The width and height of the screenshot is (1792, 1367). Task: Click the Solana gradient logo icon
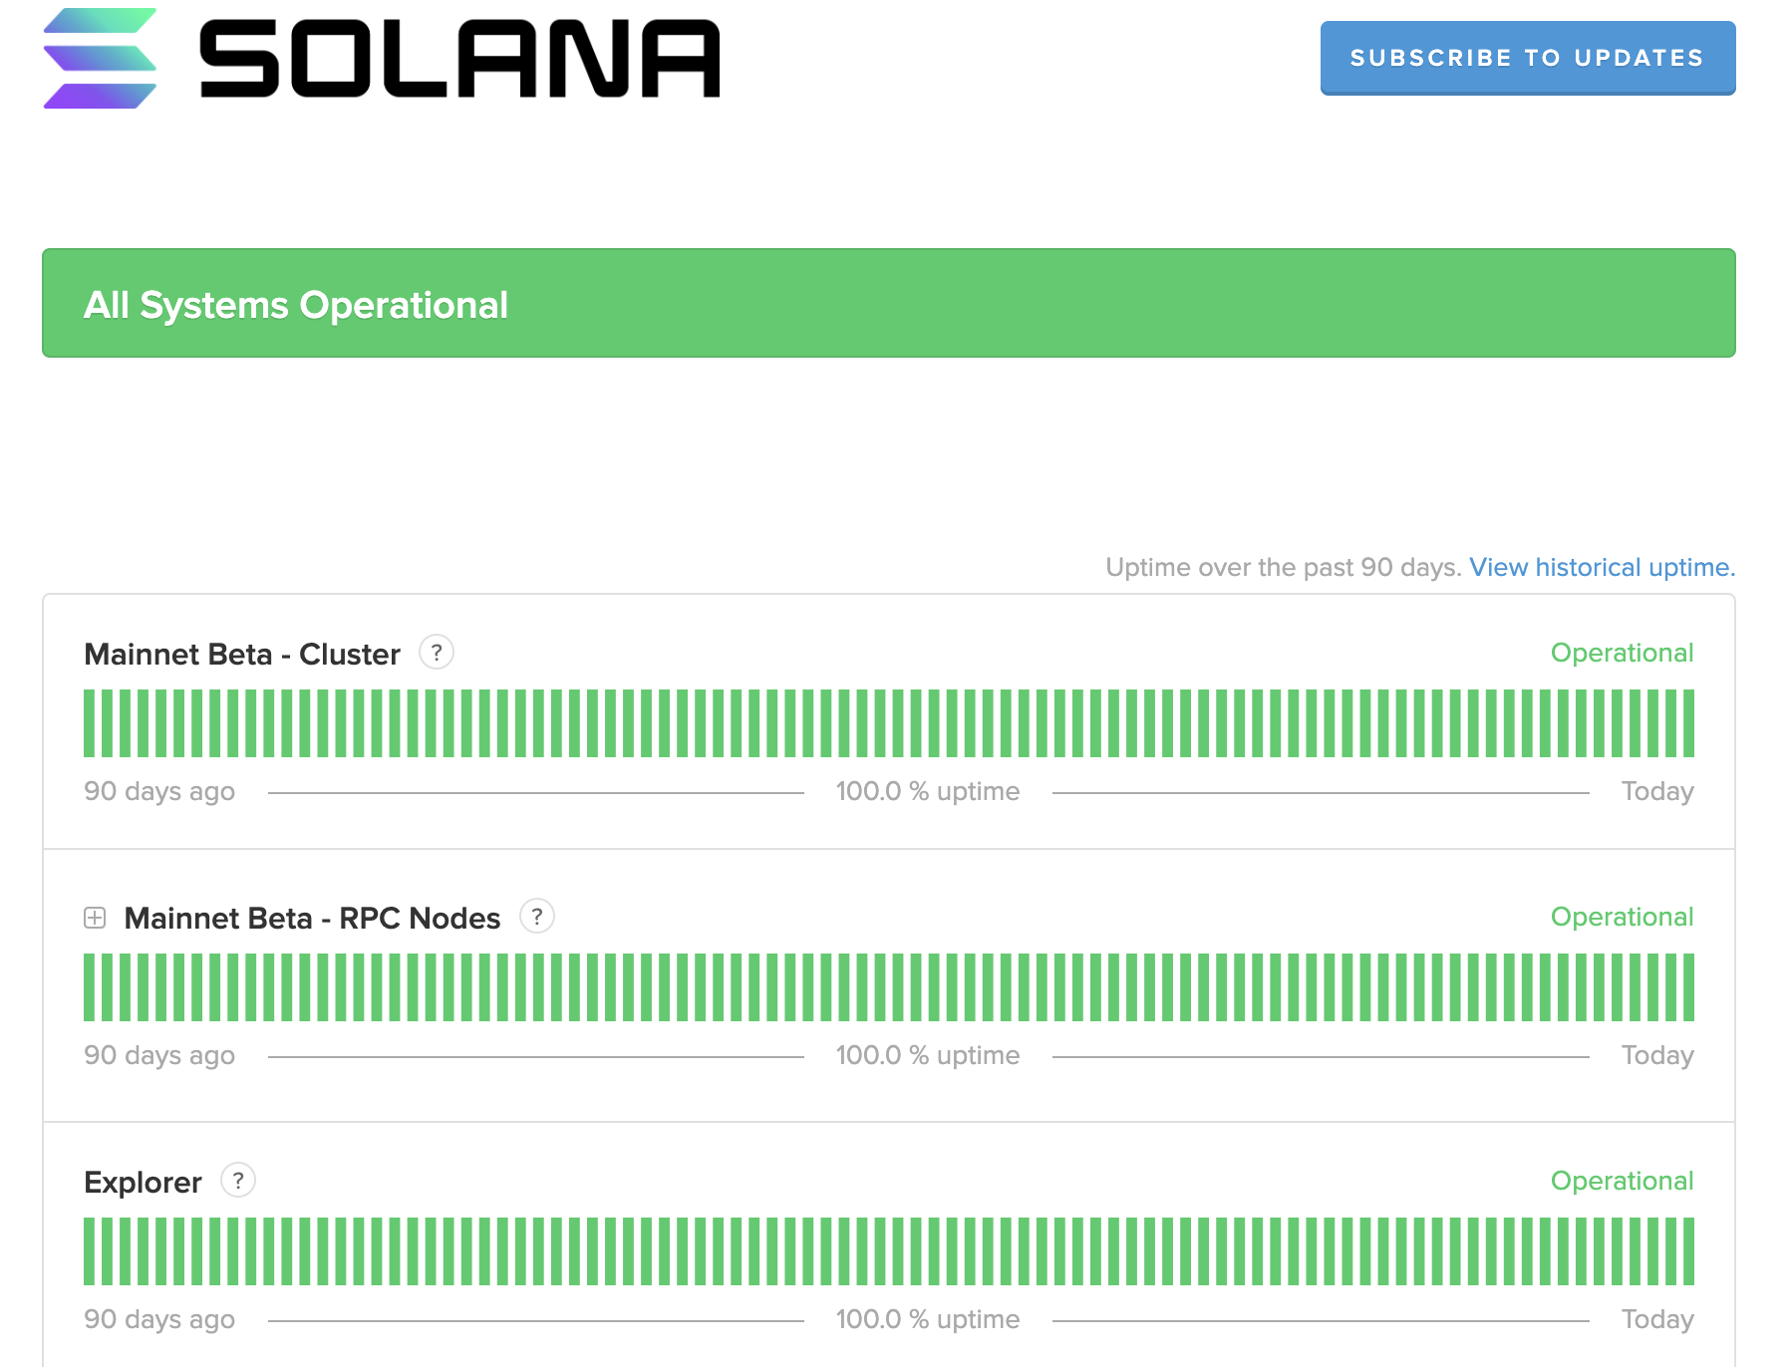(x=100, y=58)
